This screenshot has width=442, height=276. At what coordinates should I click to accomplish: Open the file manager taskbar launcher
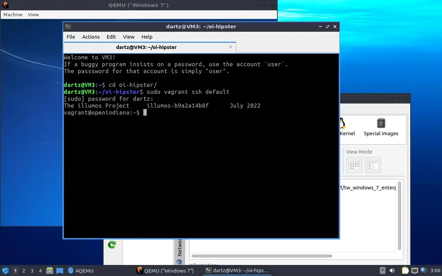(49, 271)
